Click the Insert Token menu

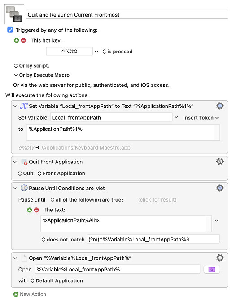201,118
